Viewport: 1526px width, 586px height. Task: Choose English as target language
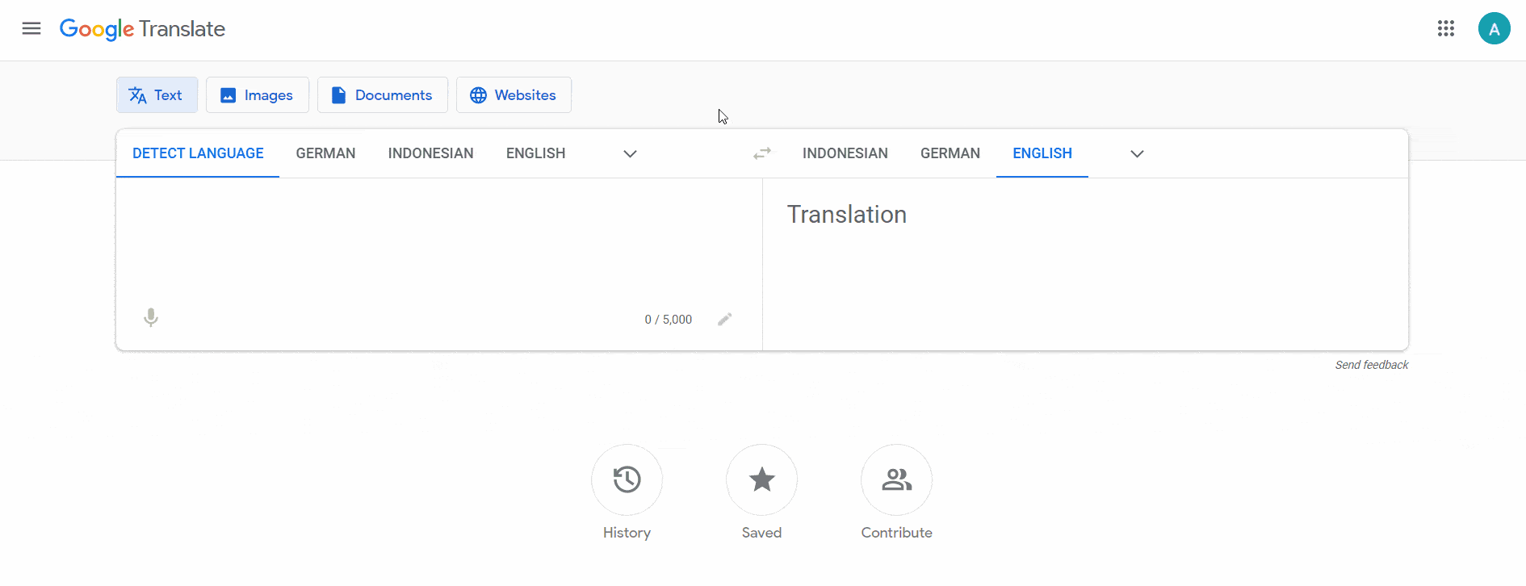[1042, 153]
